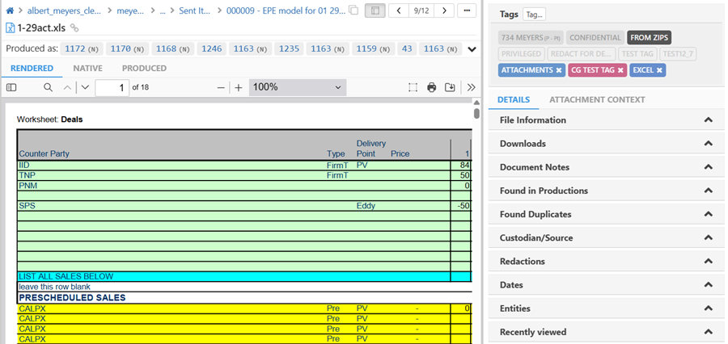This screenshot has width=728, height=344.
Task: Open the three-dots more options menu
Action: (x=467, y=10)
